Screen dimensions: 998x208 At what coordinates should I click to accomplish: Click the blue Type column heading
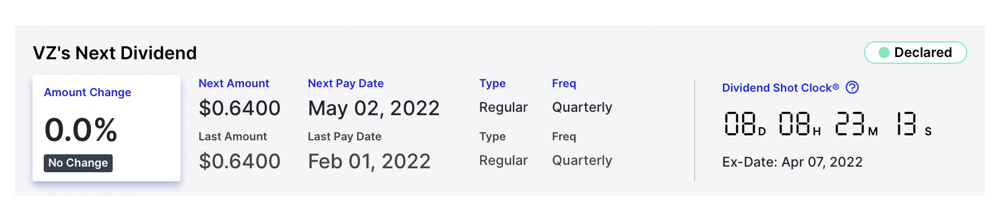coord(492,83)
